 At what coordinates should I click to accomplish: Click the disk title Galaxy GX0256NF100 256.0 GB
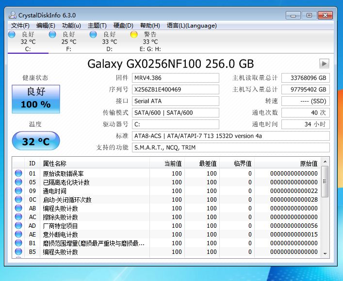(171, 64)
